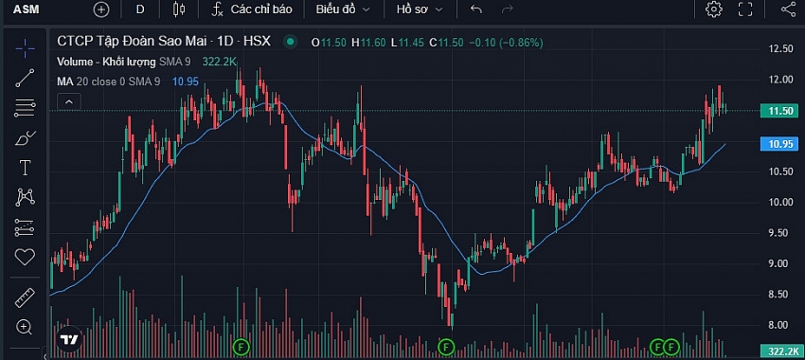Open chart settings gear
This screenshot has width=805, height=360.
pos(714,9)
